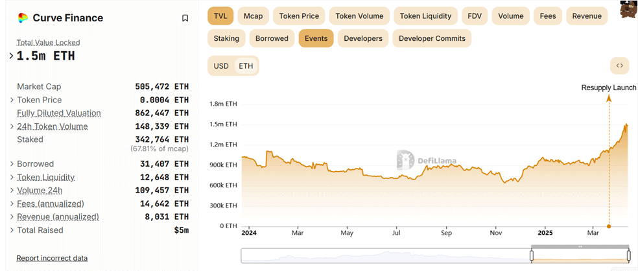This screenshot has height=271, width=638.
Task: Click the $5m total raised value
Action: pos(182,230)
